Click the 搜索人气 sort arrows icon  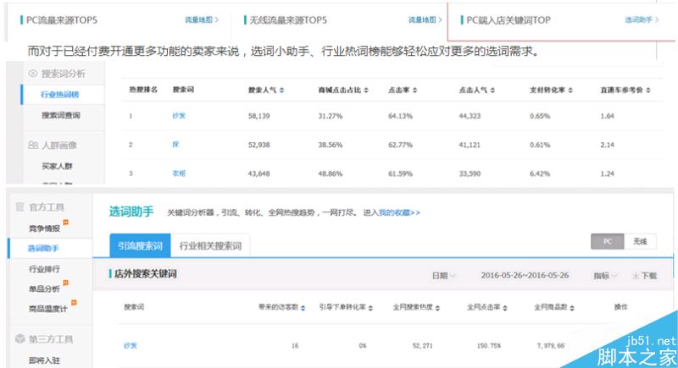tap(281, 89)
